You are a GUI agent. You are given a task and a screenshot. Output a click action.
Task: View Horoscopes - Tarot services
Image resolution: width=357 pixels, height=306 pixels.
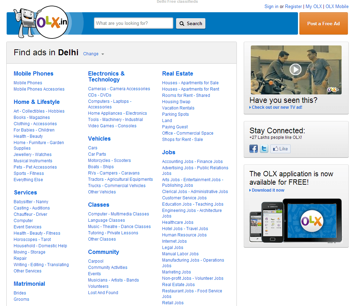(x=32, y=240)
